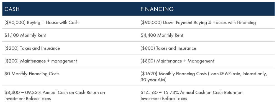Image resolution: width=277 pixels, height=109 pixels.
Task: Click the $8,400 = 09.33% return cell
Action: coord(70,95)
